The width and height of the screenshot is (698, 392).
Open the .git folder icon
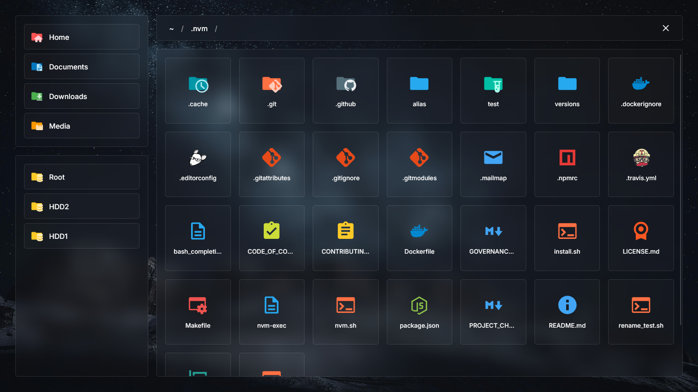(272, 84)
